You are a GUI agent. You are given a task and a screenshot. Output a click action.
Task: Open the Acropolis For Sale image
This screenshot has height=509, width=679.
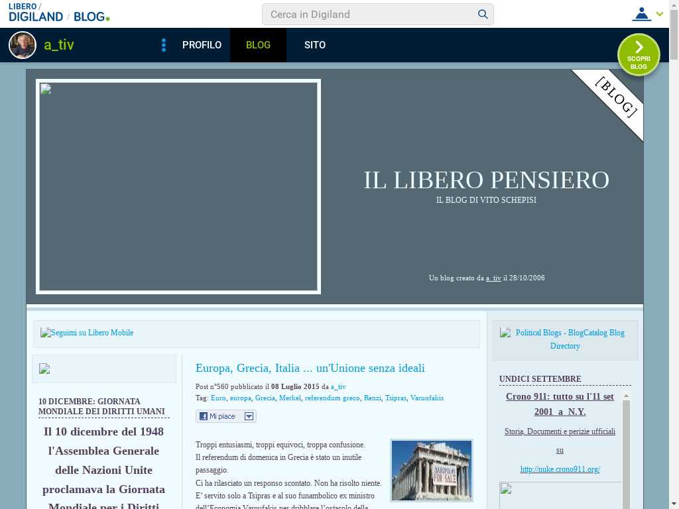click(432, 470)
